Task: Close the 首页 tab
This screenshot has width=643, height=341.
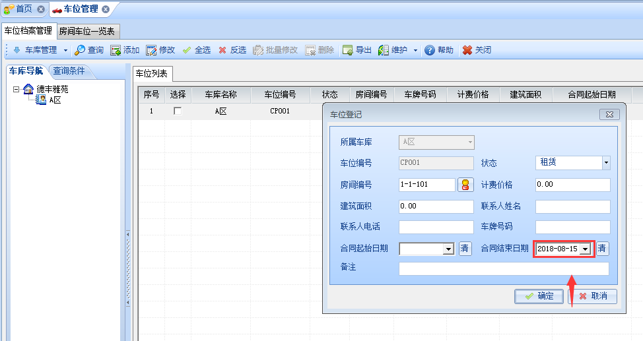Action: click(40, 9)
